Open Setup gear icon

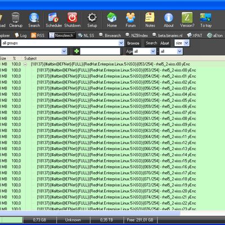click(92, 17)
